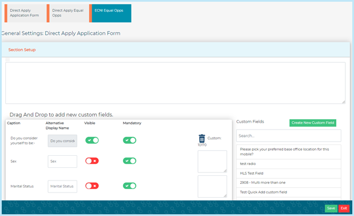The image size is (354, 216).
Task: Click the Section Setup heading
Action: click(x=22, y=50)
